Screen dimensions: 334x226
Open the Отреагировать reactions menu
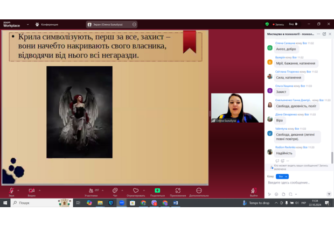(136, 191)
